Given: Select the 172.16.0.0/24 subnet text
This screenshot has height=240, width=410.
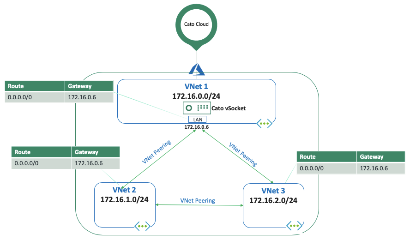Looking at the screenshot, I should click(x=197, y=96).
